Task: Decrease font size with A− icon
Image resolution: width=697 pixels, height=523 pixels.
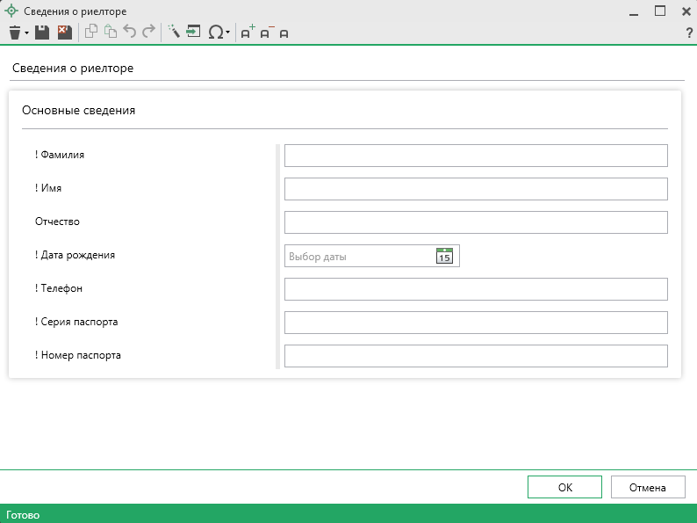Action: [266, 33]
